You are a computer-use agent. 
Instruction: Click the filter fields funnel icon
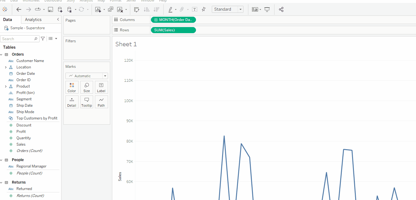click(43, 39)
